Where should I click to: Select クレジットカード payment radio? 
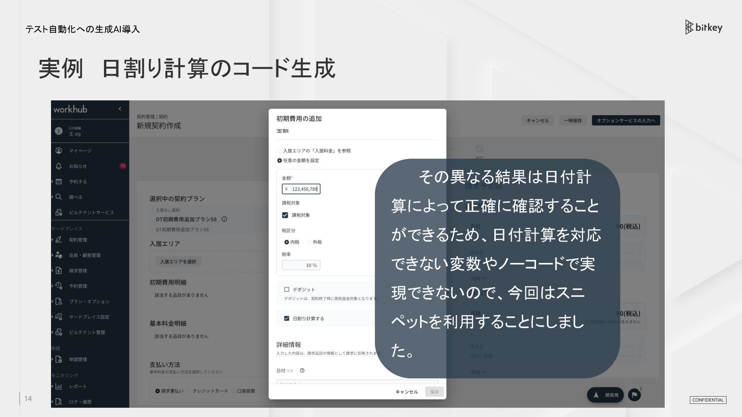(x=189, y=391)
